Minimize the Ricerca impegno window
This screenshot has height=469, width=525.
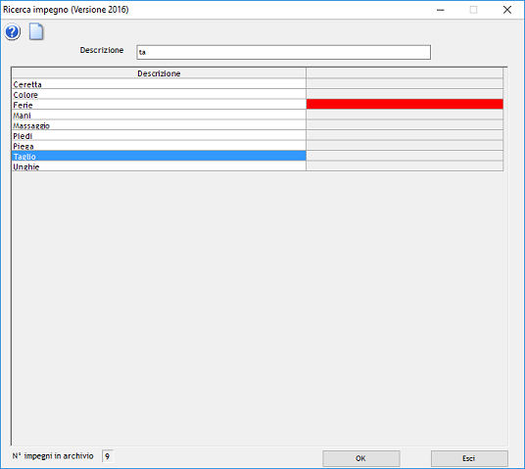click(441, 10)
